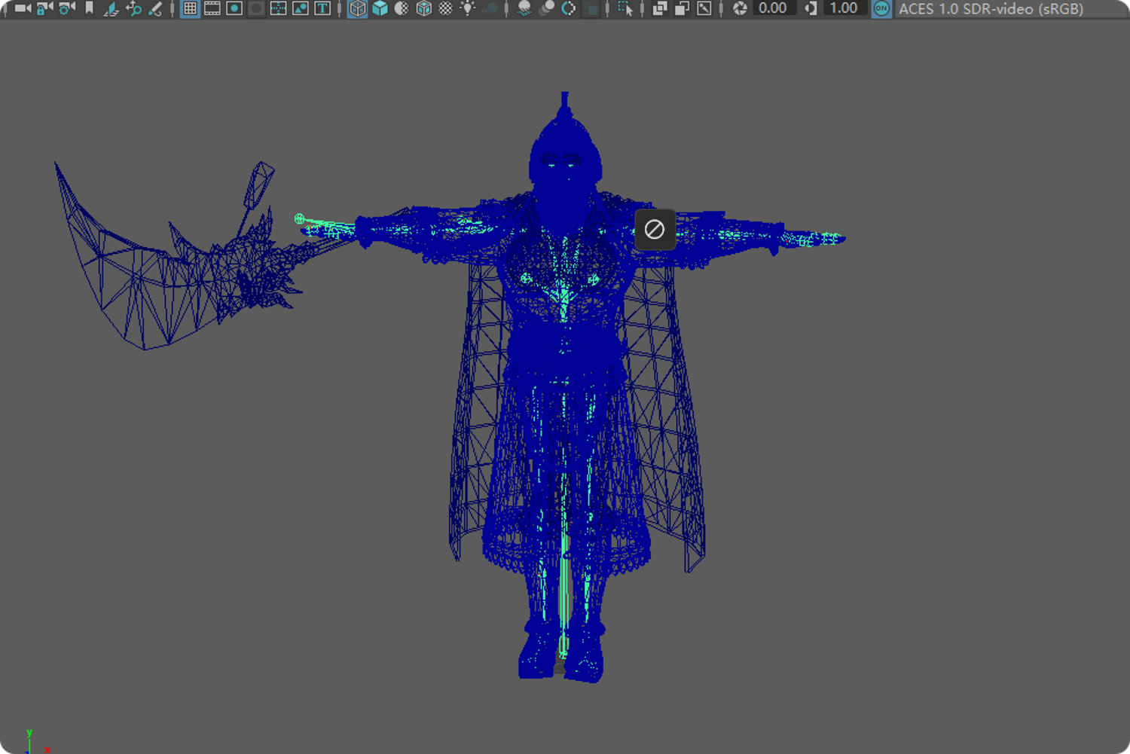Click the Isolate Select icon

point(625,8)
